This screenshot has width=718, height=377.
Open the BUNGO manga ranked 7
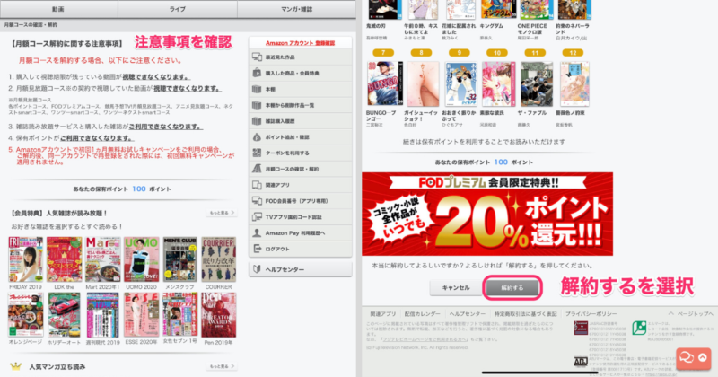[384, 83]
